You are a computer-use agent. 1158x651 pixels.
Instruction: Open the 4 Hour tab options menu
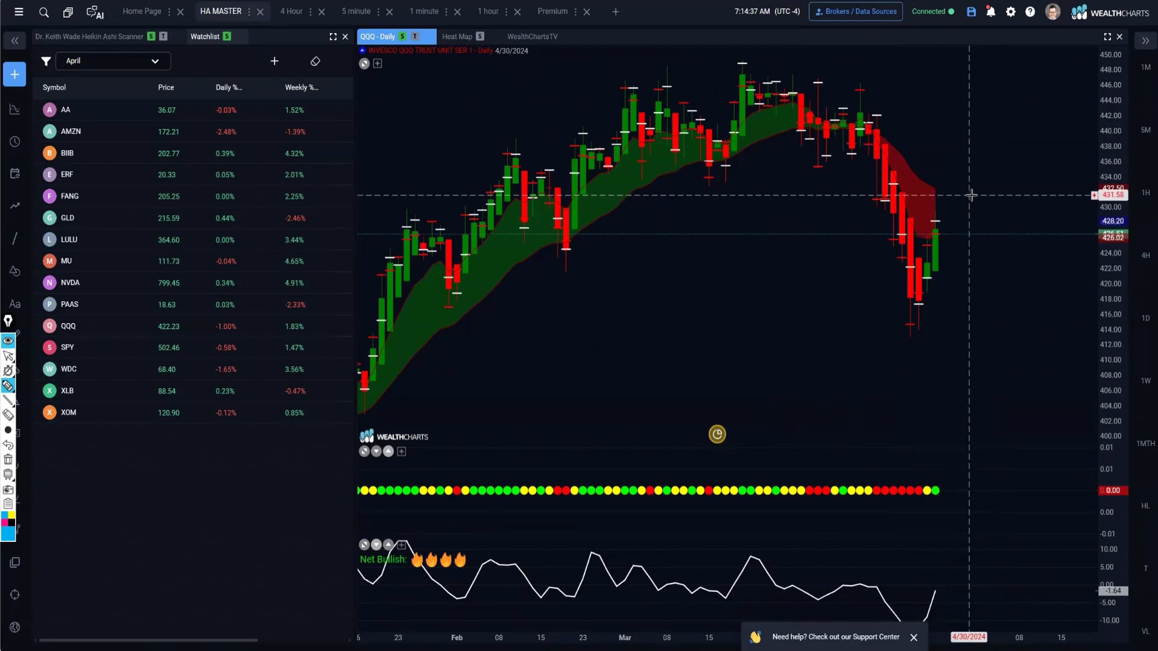coord(311,11)
